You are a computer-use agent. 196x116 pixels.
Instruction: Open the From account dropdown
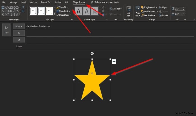[19, 26]
